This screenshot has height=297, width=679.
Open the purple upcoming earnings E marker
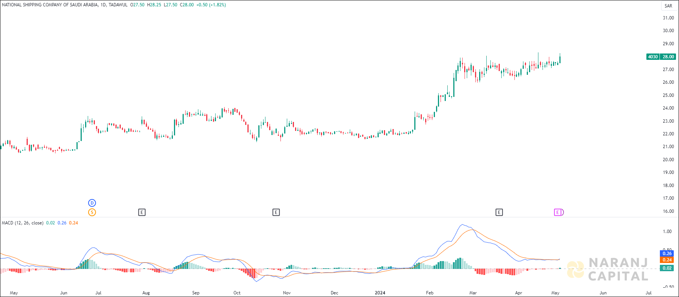tap(558, 212)
